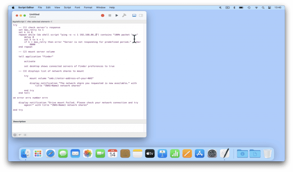This screenshot has width=293, height=172.
Task: Open the Wi-Fi status menu
Action: pyautogui.click(x=256, y=8)
